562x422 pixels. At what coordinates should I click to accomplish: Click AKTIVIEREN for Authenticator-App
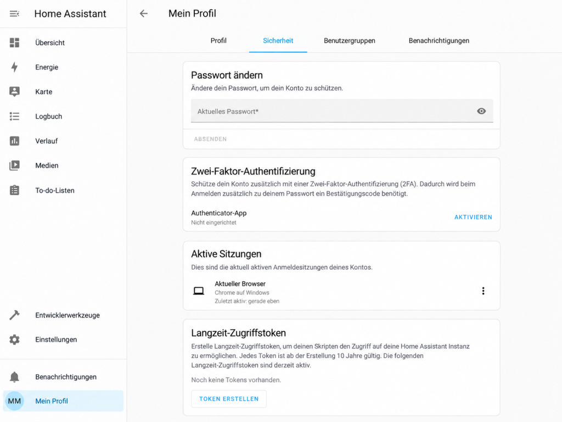473,217
